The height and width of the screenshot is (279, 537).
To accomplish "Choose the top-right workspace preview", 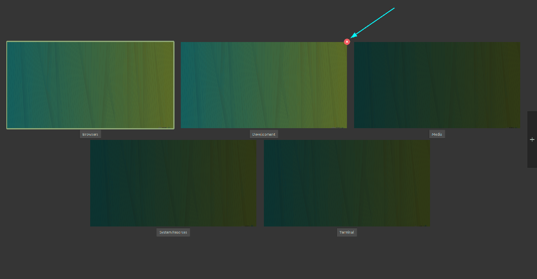I will 437,85.
